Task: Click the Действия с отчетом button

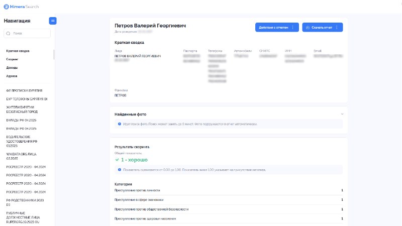Action: coord(277,28)
